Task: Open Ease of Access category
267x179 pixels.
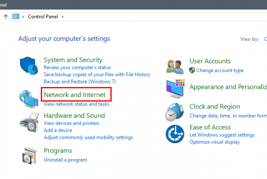Action: click(x=210, y=127)
